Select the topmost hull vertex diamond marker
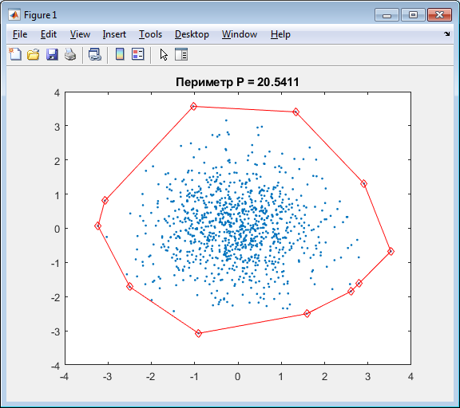The height and width of the screenshot is (408, 460). [x=193, y=107]
